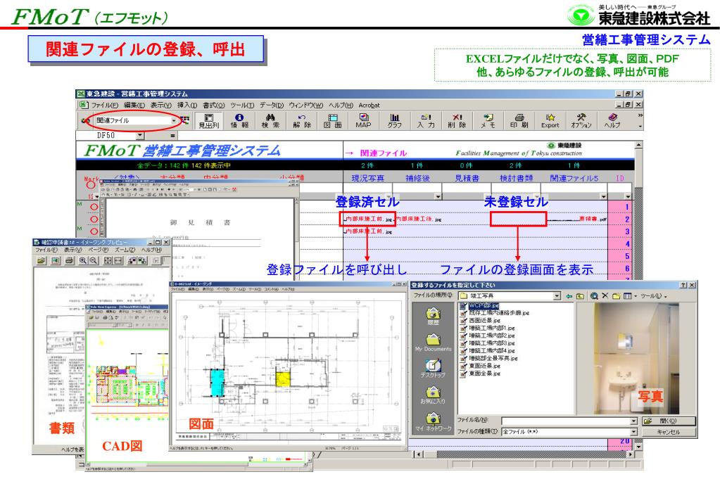This screenshot has width=720, height=498.
Task: Open the ウィンドウ(W) menu
Action: [306, 105]
